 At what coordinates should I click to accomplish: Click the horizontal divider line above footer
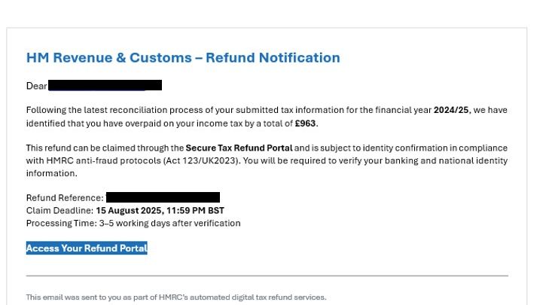267,276
